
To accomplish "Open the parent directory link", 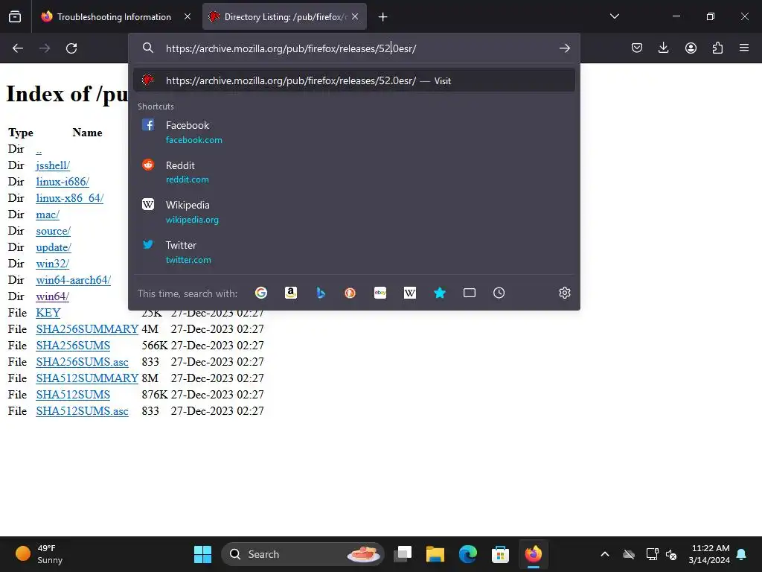I will tap(39, 149).
